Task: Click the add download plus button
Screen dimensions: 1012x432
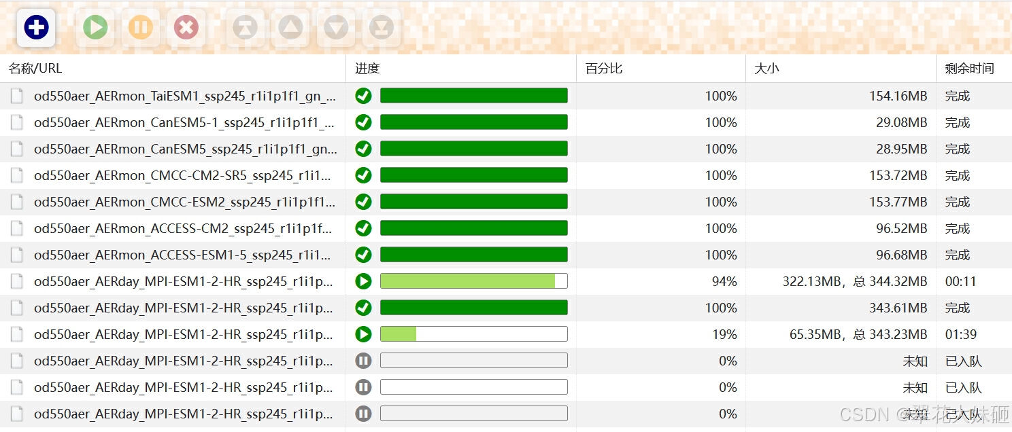Action: [x=36, y=28]
